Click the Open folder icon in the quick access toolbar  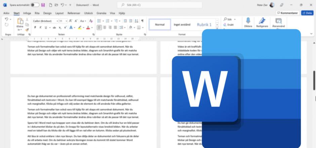pyautogui.click(x=56, y=5)
